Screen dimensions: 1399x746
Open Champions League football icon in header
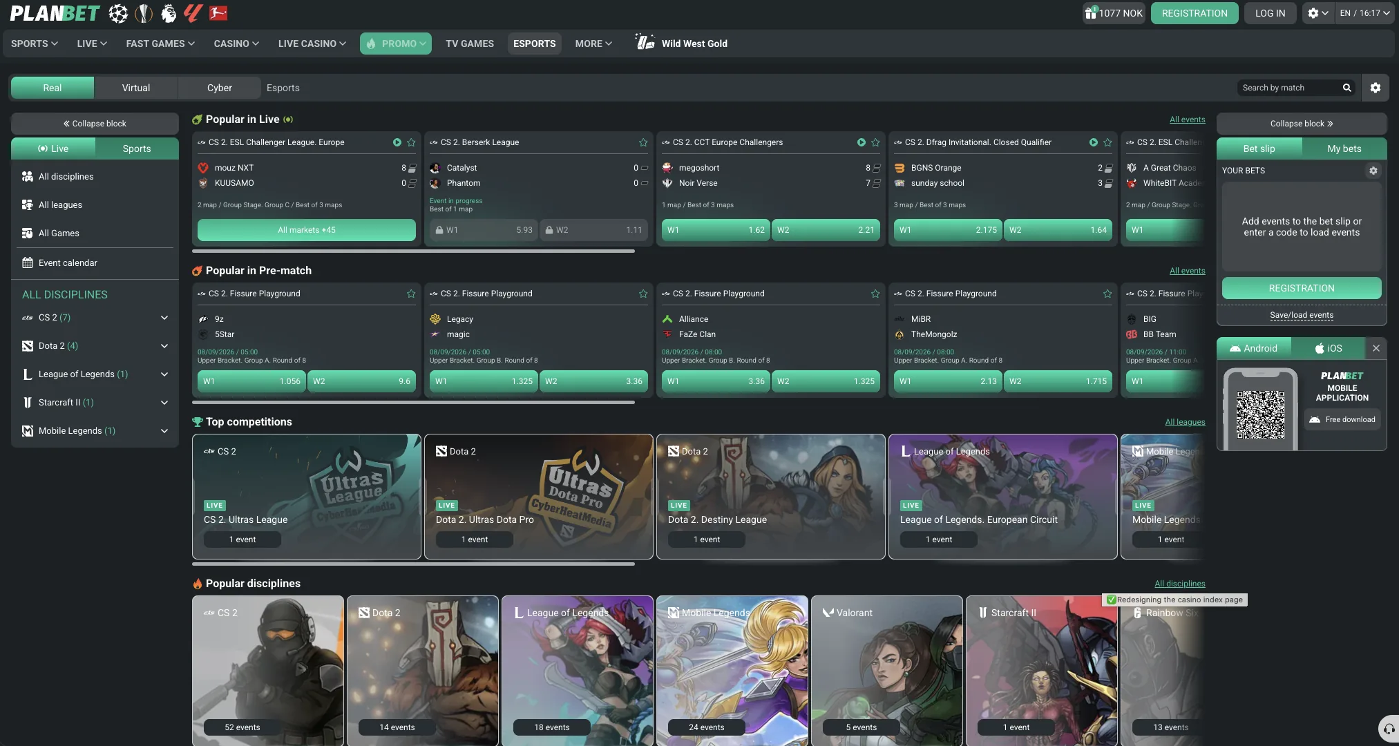tap(118, 13)
